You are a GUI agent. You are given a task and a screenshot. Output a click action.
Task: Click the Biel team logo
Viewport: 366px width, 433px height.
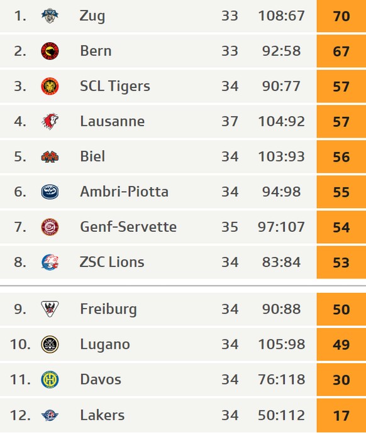tap(50, 157)
